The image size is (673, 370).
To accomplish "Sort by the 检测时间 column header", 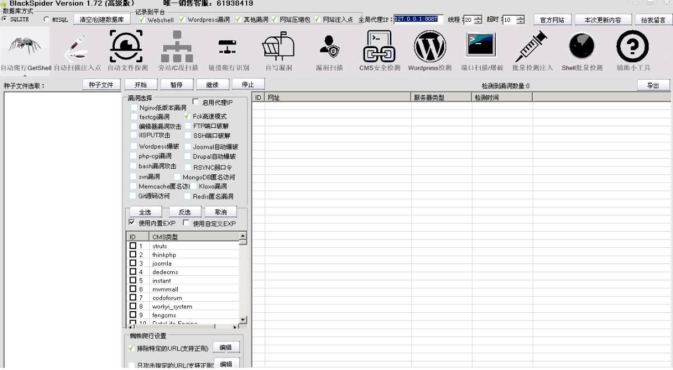I will tap(502, 98).
